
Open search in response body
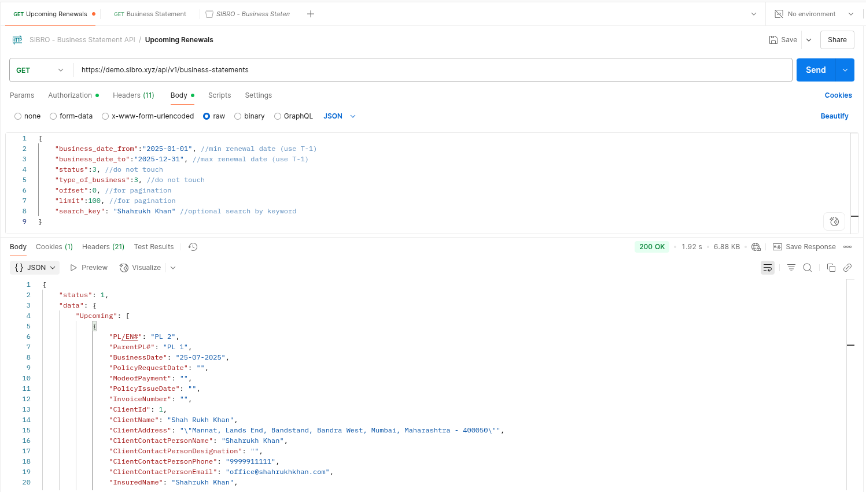[x=808, y=268]
